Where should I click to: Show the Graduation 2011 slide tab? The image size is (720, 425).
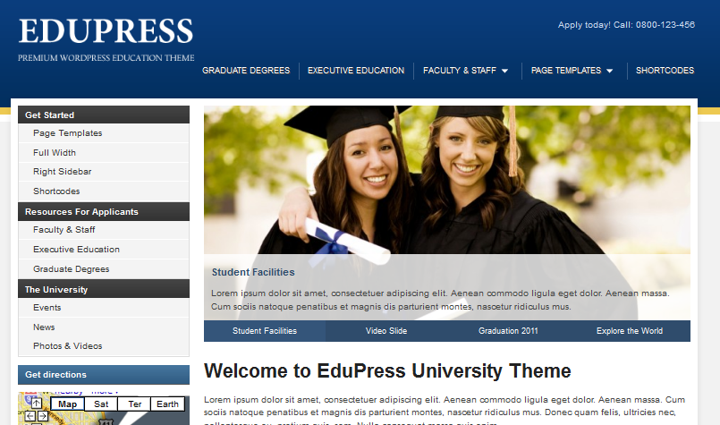tap(508, 331)
